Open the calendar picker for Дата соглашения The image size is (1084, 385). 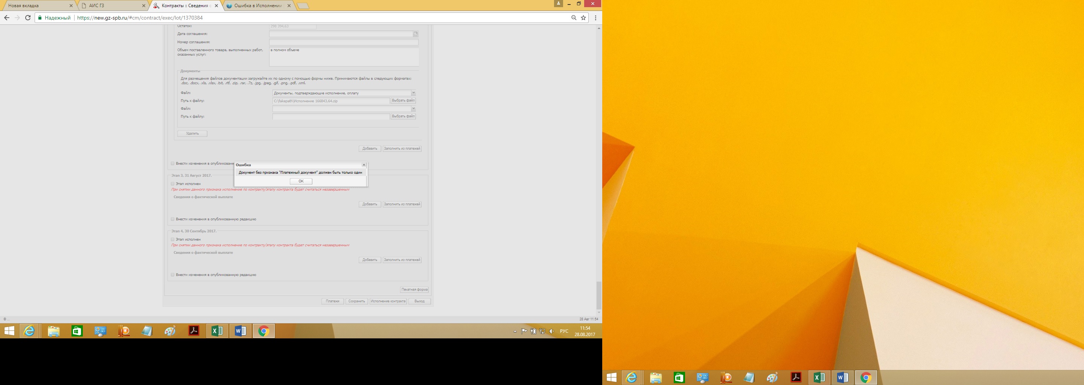[x=415, y=34]
